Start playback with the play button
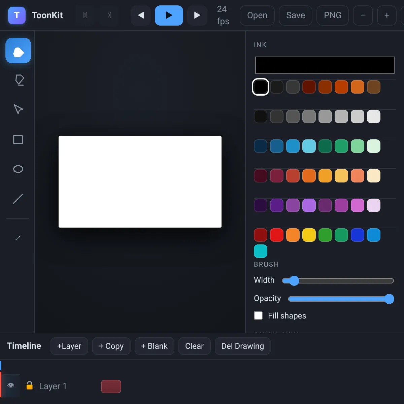The width and height of the screenshot is (404, 404). point(169,15)
